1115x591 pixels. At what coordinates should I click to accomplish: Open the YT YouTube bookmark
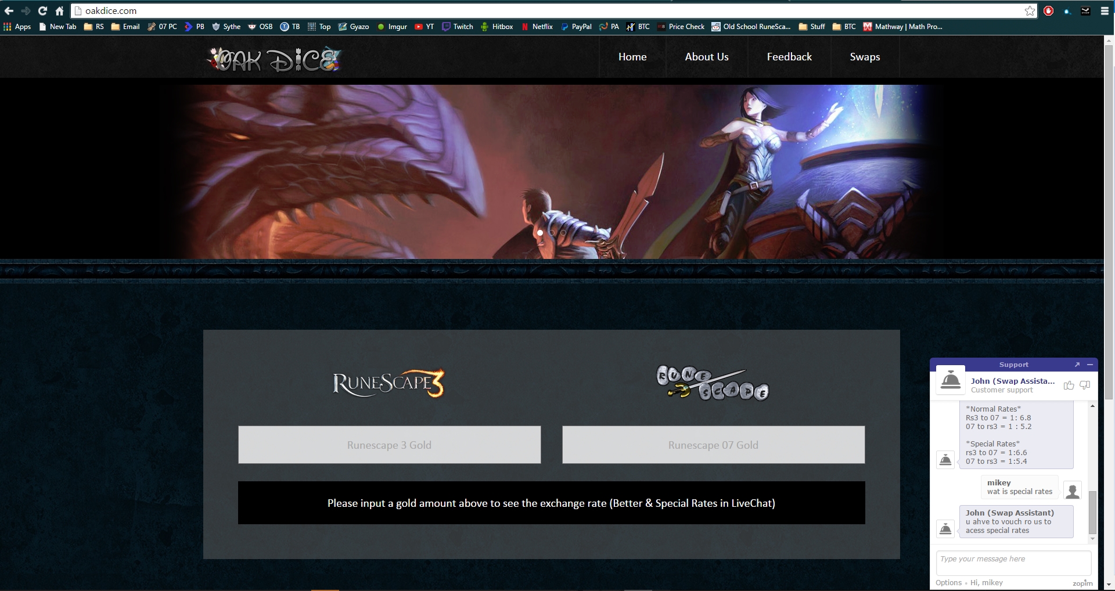(424, 27)
